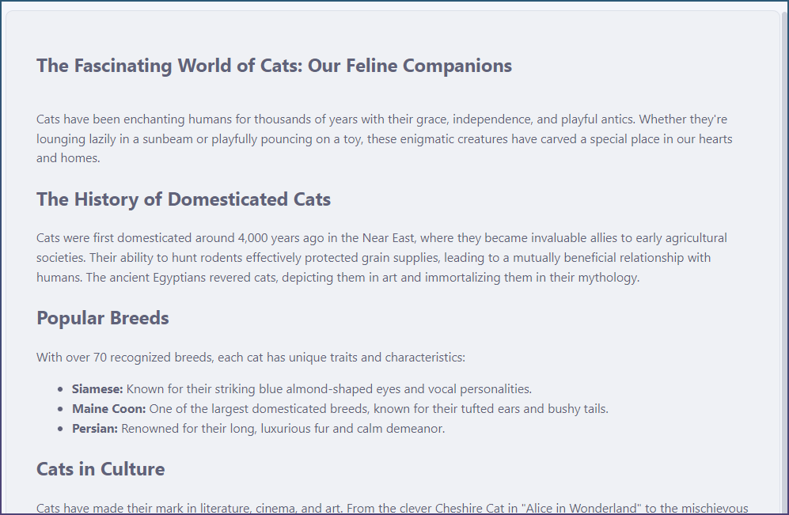Click the introductory paragraph about enchanting humans
The height and width of the screenshot is (515, 789).
click(x=384, y=138)
